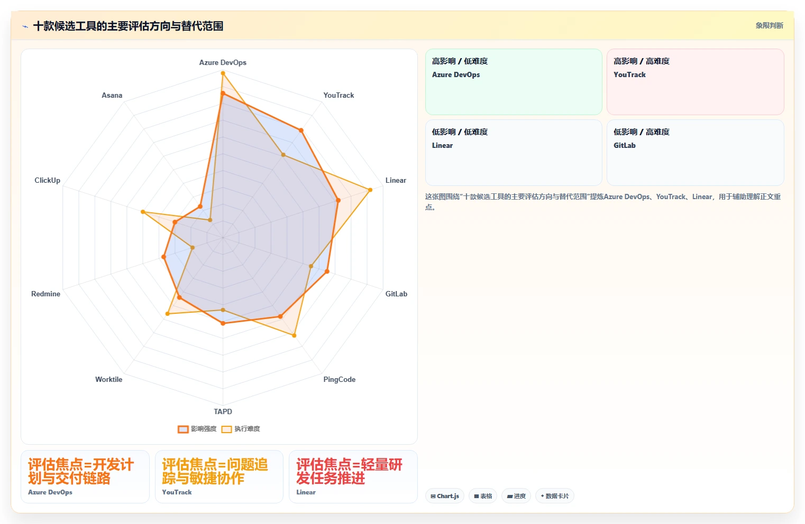The height and width of the screenshot is (524, 805).
Task: Click the 进度 tag chip
Action: [516, 496]
